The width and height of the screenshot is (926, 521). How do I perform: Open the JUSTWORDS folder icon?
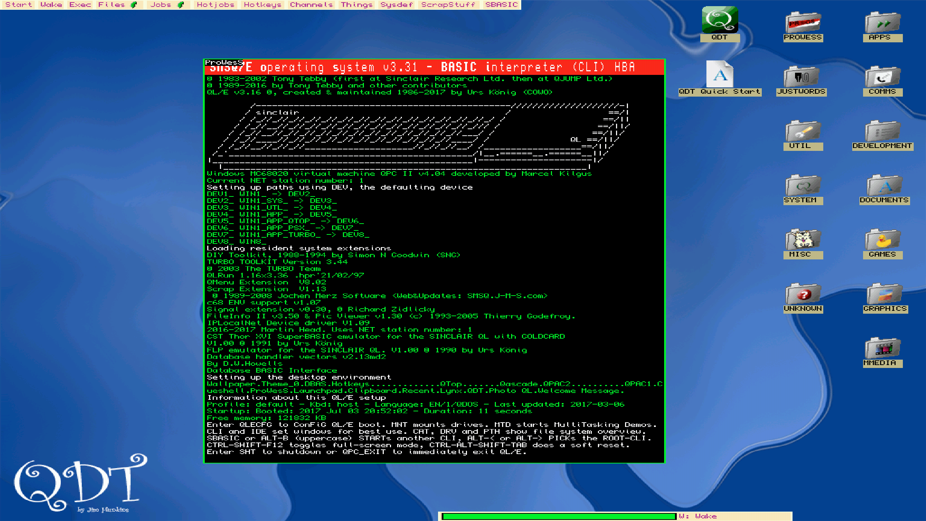point(801,77)
